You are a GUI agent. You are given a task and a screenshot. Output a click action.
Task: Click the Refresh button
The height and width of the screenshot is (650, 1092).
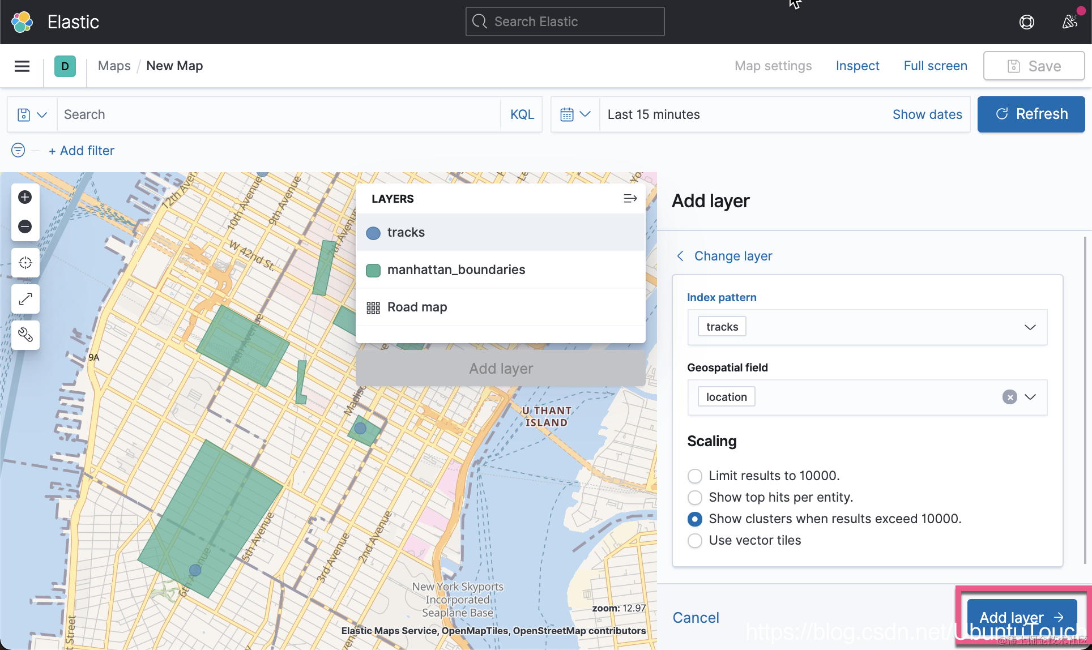coord(1031,114)
